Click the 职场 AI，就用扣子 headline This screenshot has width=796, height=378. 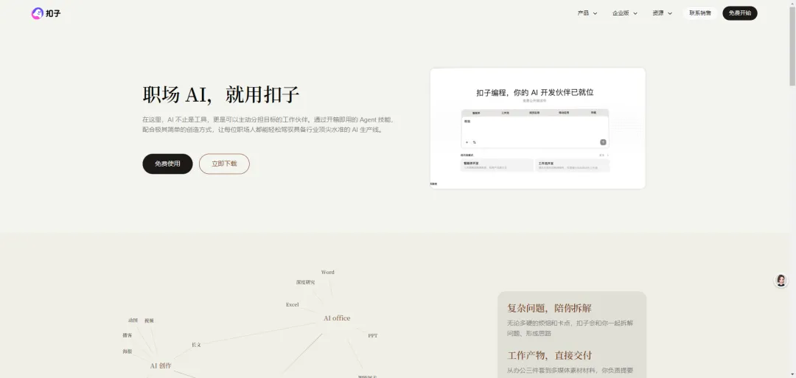click(x=221, y=95)
